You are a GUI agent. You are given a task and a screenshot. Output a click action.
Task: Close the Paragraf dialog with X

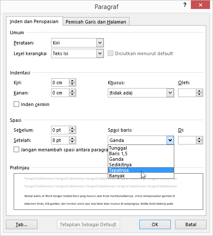pyautogui.click(x=200, y=5)
